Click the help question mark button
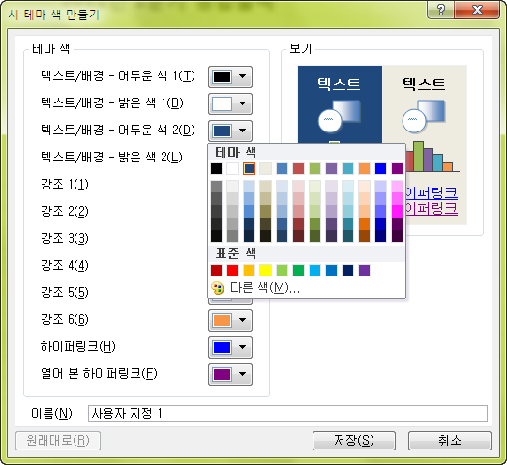Screen dimensions: 507x465 [441, 10]
